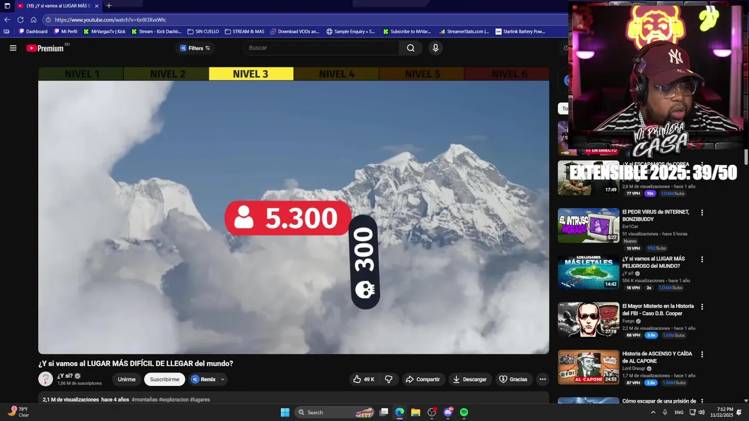
Task: Open Microsoft Edge from taskbar
Action: pyautogui.click(x=400, y=412)
